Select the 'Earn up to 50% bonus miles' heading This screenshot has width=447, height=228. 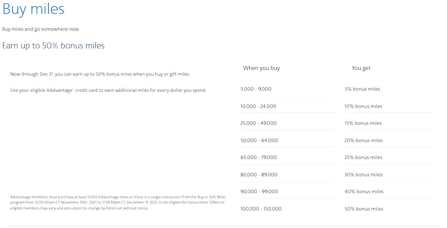click(53, 46)
